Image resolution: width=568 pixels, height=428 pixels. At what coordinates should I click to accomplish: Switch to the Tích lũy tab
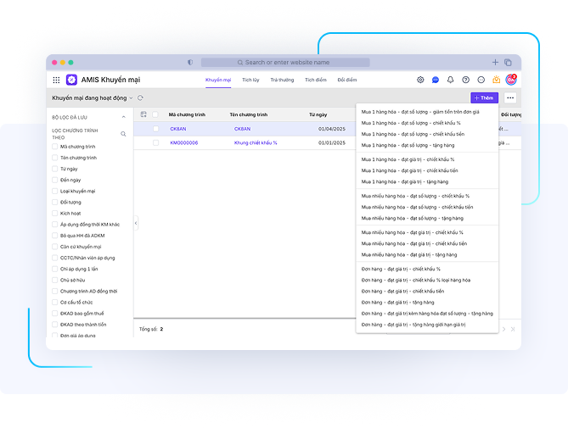(250, 80)
